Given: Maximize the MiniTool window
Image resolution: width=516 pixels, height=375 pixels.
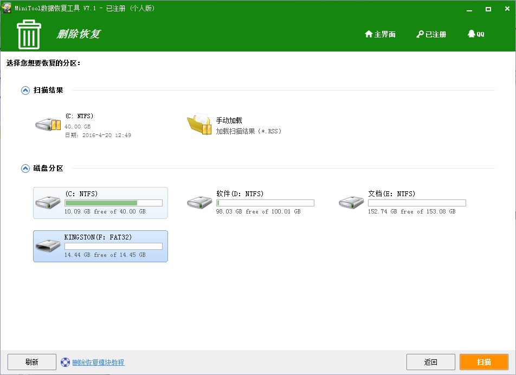Looking at the screenshot, I should tap(488, 9).
